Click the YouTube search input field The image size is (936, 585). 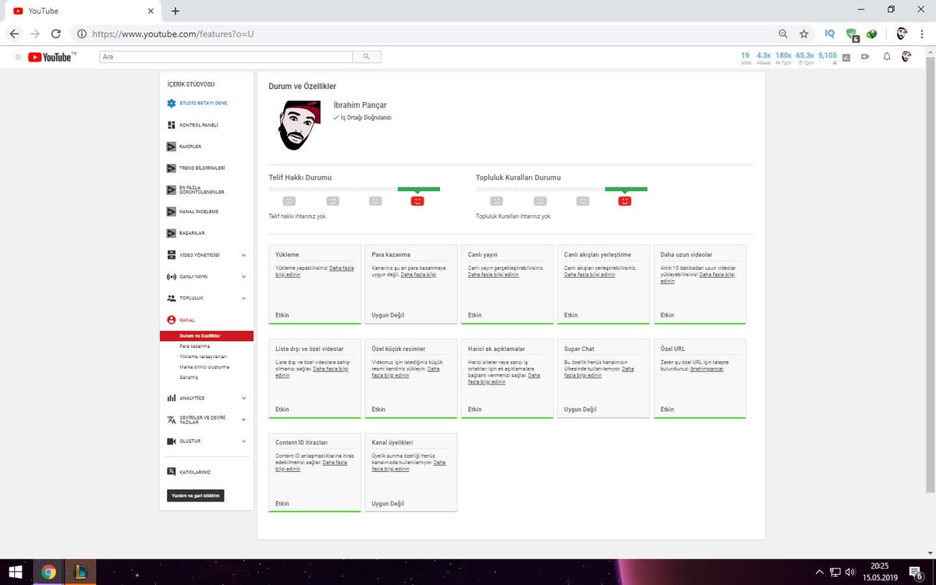point(226,57)
